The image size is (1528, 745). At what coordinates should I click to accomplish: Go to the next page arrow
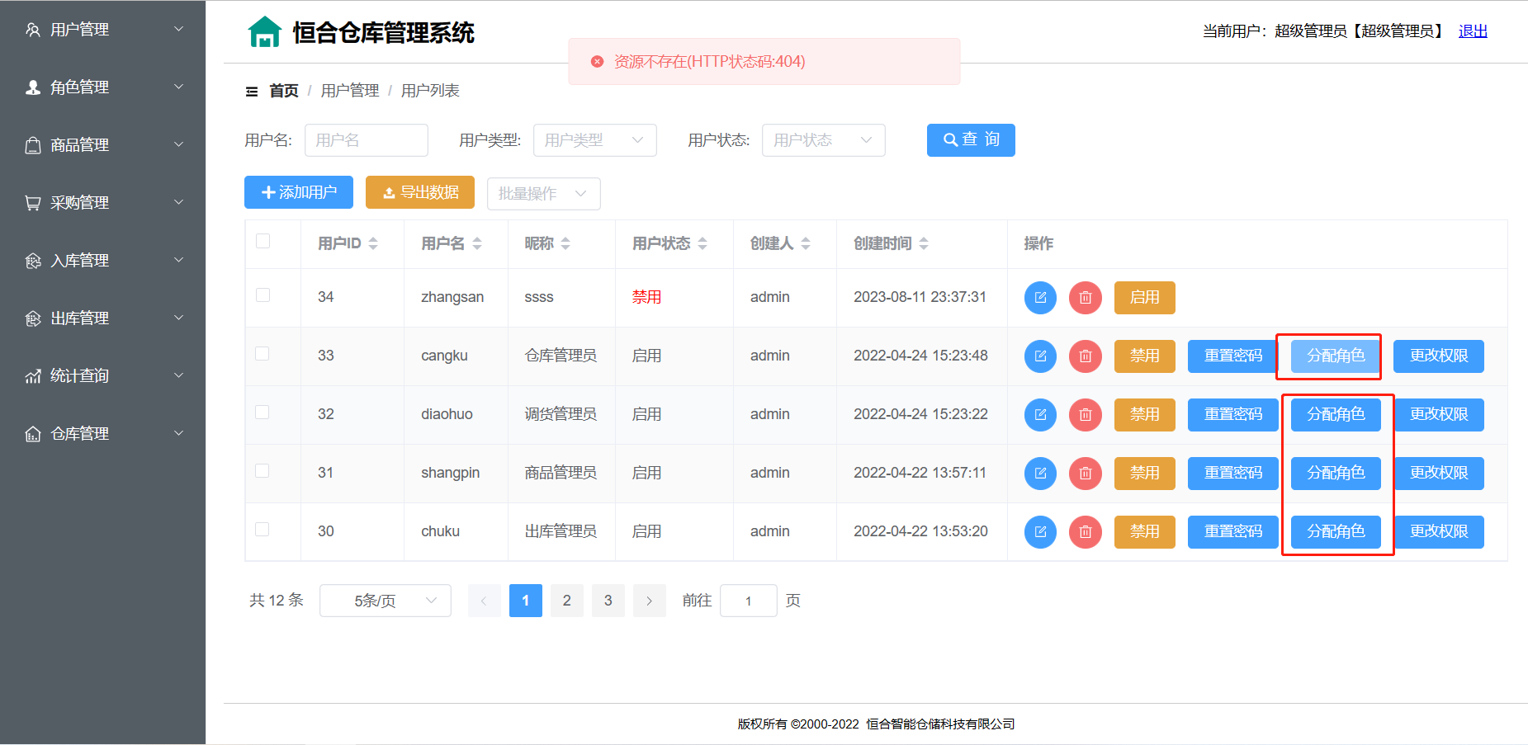(650, 601)
